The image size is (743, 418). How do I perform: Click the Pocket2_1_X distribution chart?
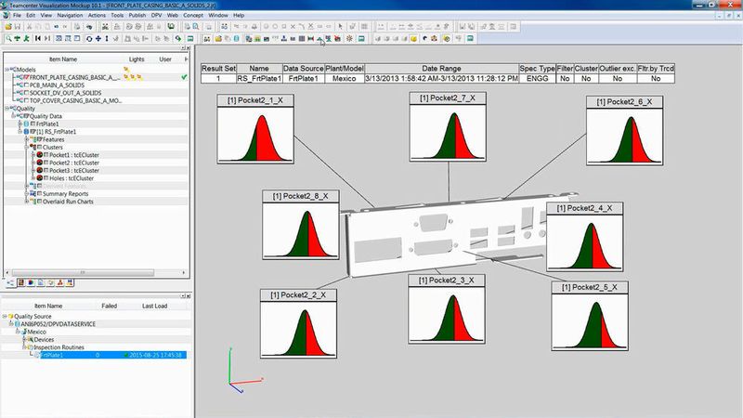coord(255,129)
